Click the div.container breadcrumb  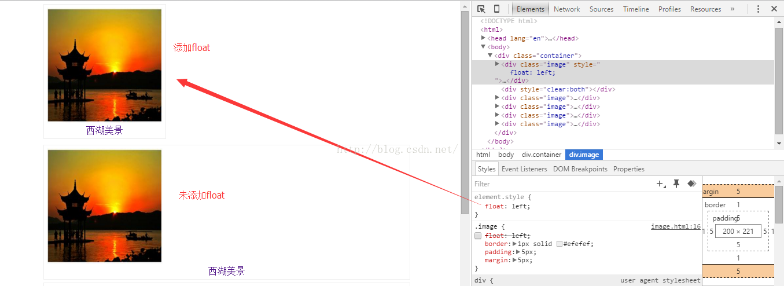pyautogui.click(x=542, y=155)
